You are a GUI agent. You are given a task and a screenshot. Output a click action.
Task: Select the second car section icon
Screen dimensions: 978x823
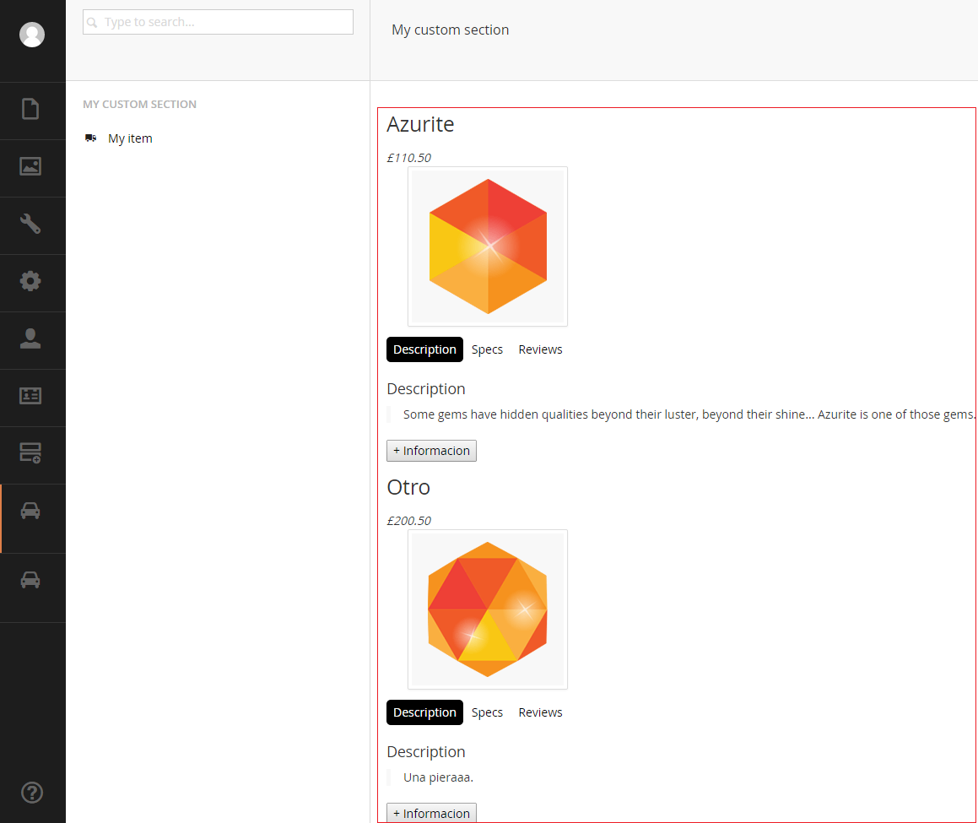(30, 580)
